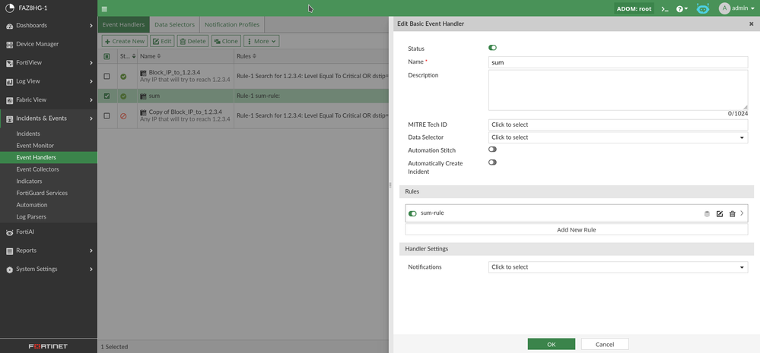760x353 pixels.
Task: Switch to the Data Selectors tab
Action: click(174, 24)
